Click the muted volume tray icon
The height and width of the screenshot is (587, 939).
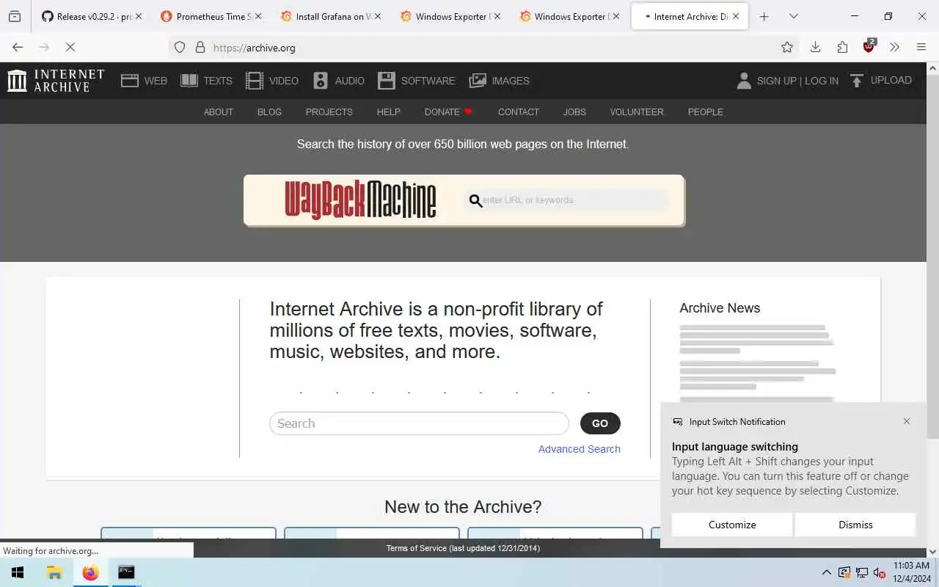[879, 573]
